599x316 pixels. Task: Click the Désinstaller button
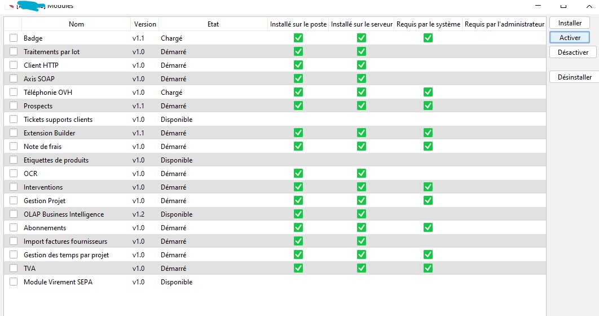point(574,77)
